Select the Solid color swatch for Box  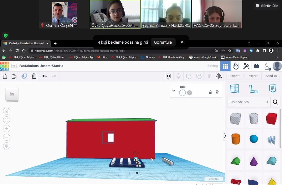(182, 93)
